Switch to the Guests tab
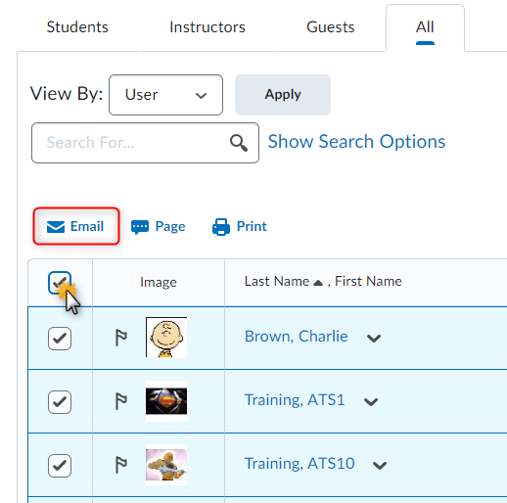The height and width of the screenshot is (503, 507). click(331, 27)
